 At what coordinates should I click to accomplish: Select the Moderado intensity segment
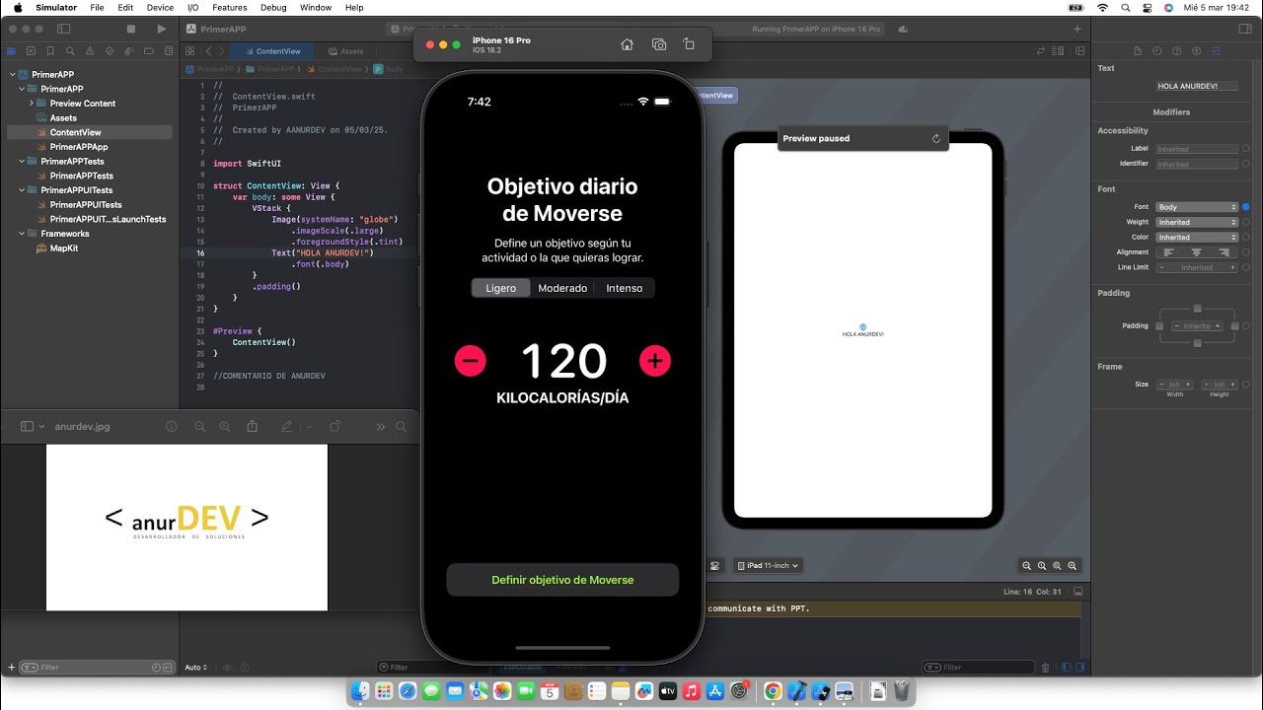pos(562,288)
